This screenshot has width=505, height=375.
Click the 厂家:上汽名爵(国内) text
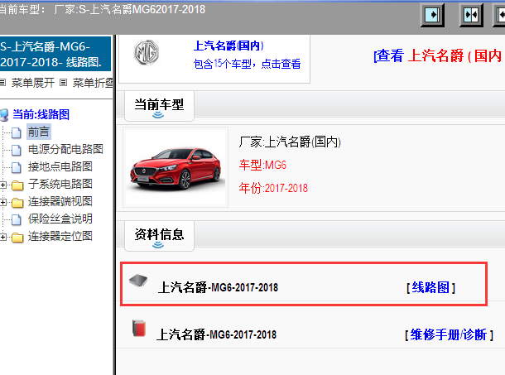(x=290, y=142)
